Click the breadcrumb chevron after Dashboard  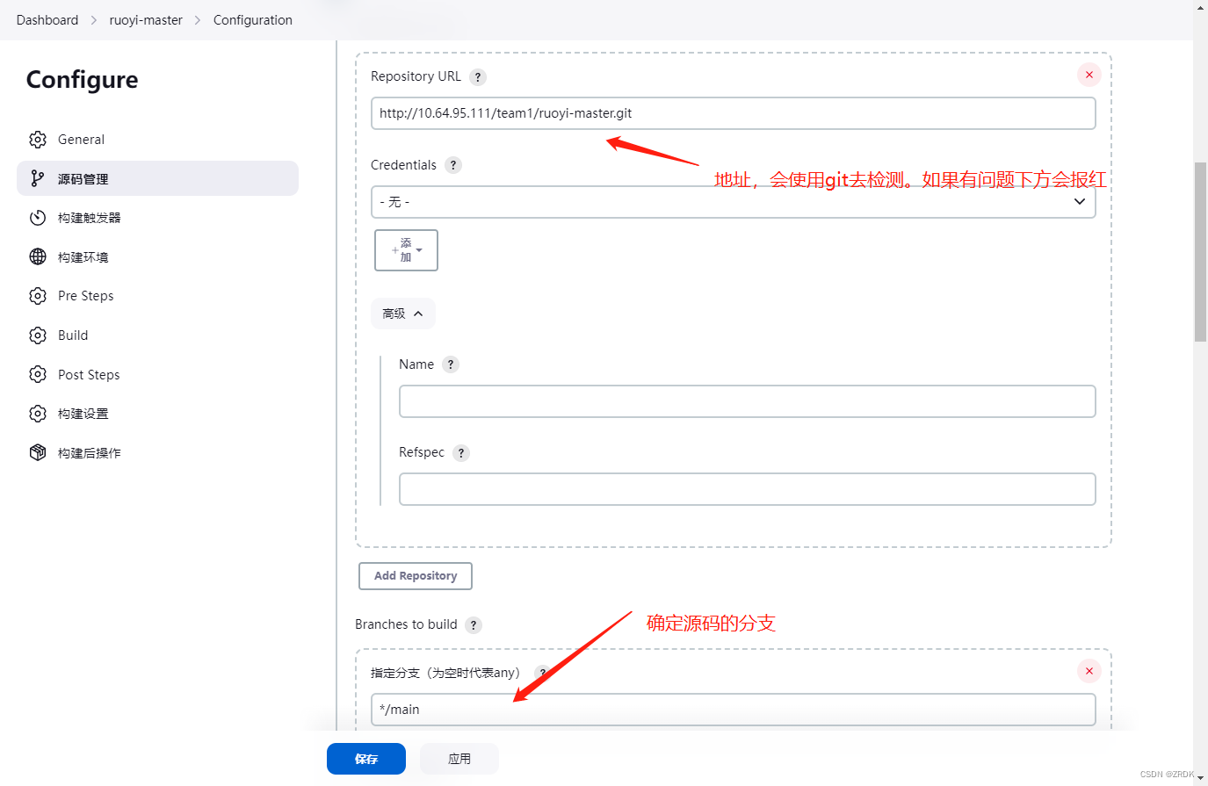click(93, 20)
